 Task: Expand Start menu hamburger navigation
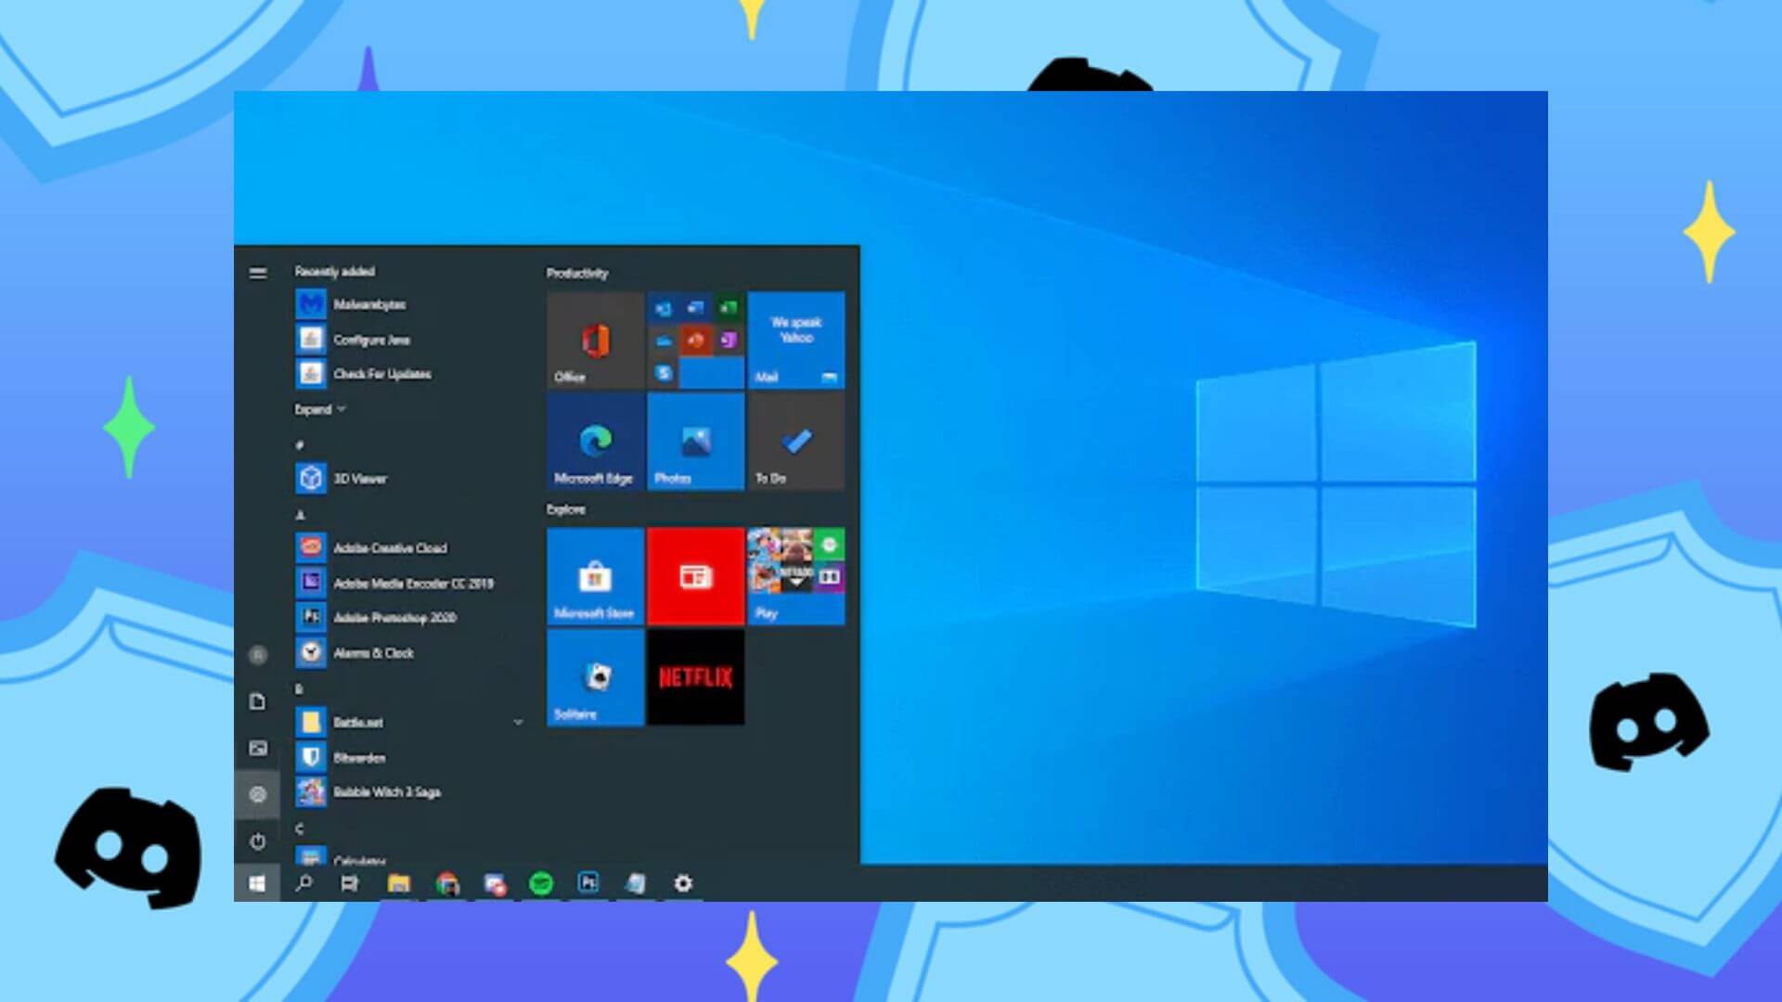(258, 273)
